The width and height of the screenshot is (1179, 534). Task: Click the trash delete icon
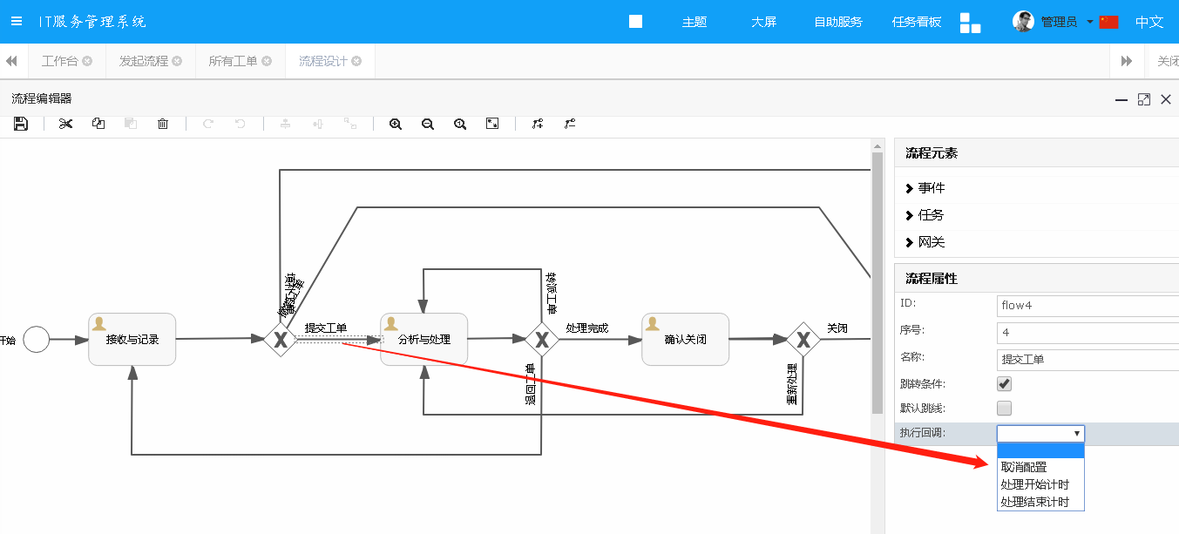coord(163,124)
